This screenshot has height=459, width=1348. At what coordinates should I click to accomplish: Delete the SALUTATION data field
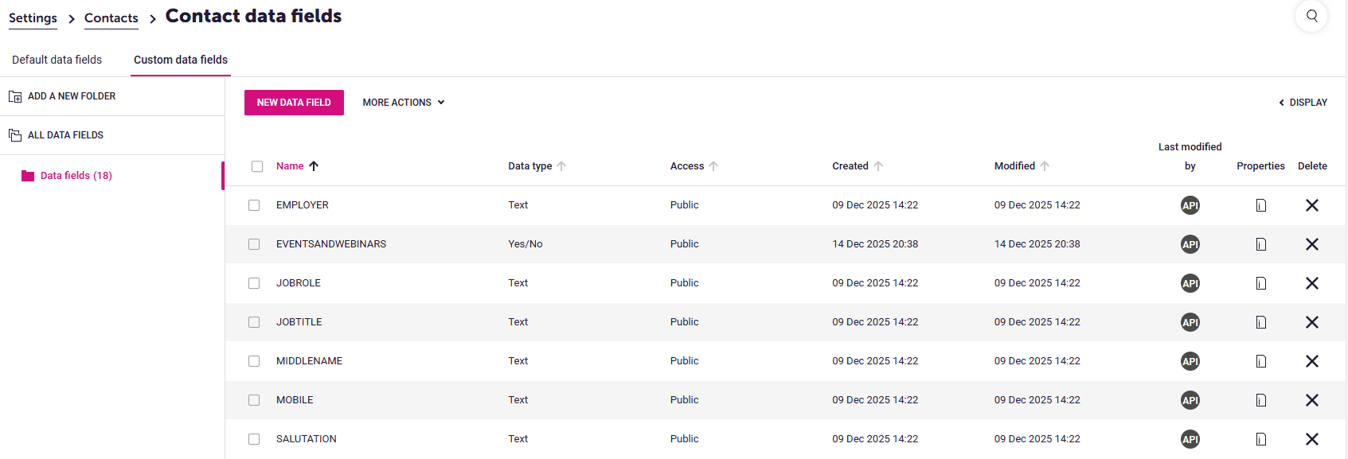click(x=1311, y=439)
